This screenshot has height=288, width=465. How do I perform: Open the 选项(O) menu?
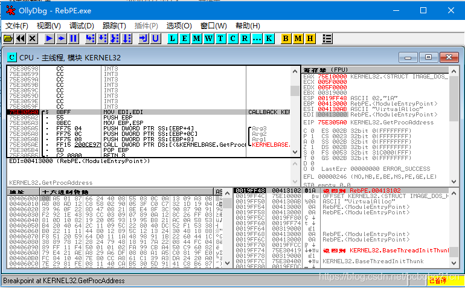click(179, 26)
